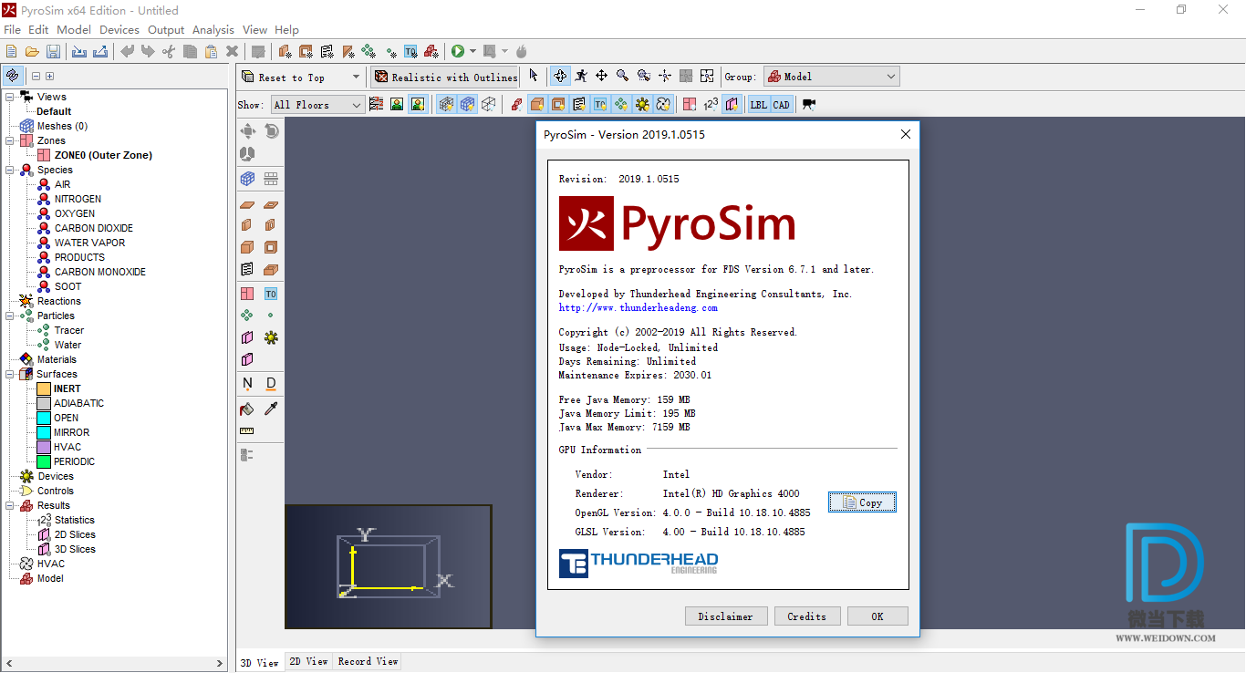Run the FDS simulation with the green play icon

click(x=458, y=52)
